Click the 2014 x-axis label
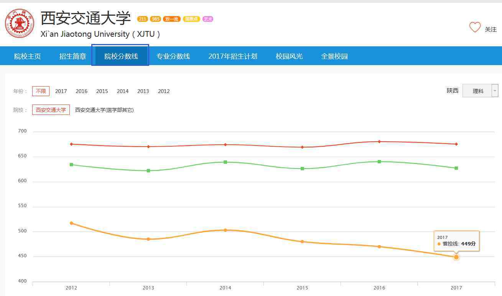This screenshot has width=502, height=296. tap(225, 288)
